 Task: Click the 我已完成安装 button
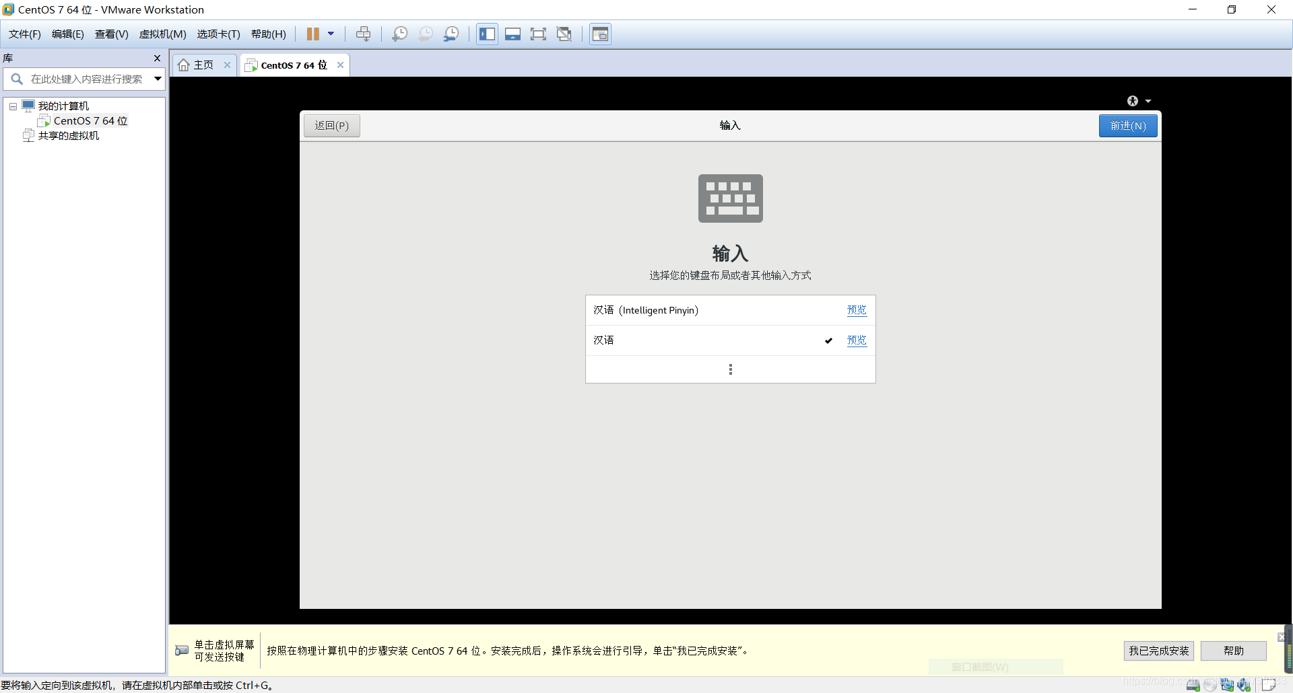coord(1158,651)
